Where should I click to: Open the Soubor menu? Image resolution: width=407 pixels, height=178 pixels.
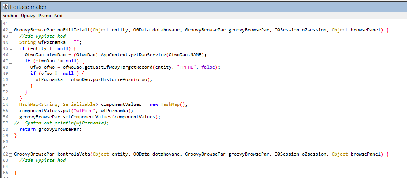click(10, 16)
